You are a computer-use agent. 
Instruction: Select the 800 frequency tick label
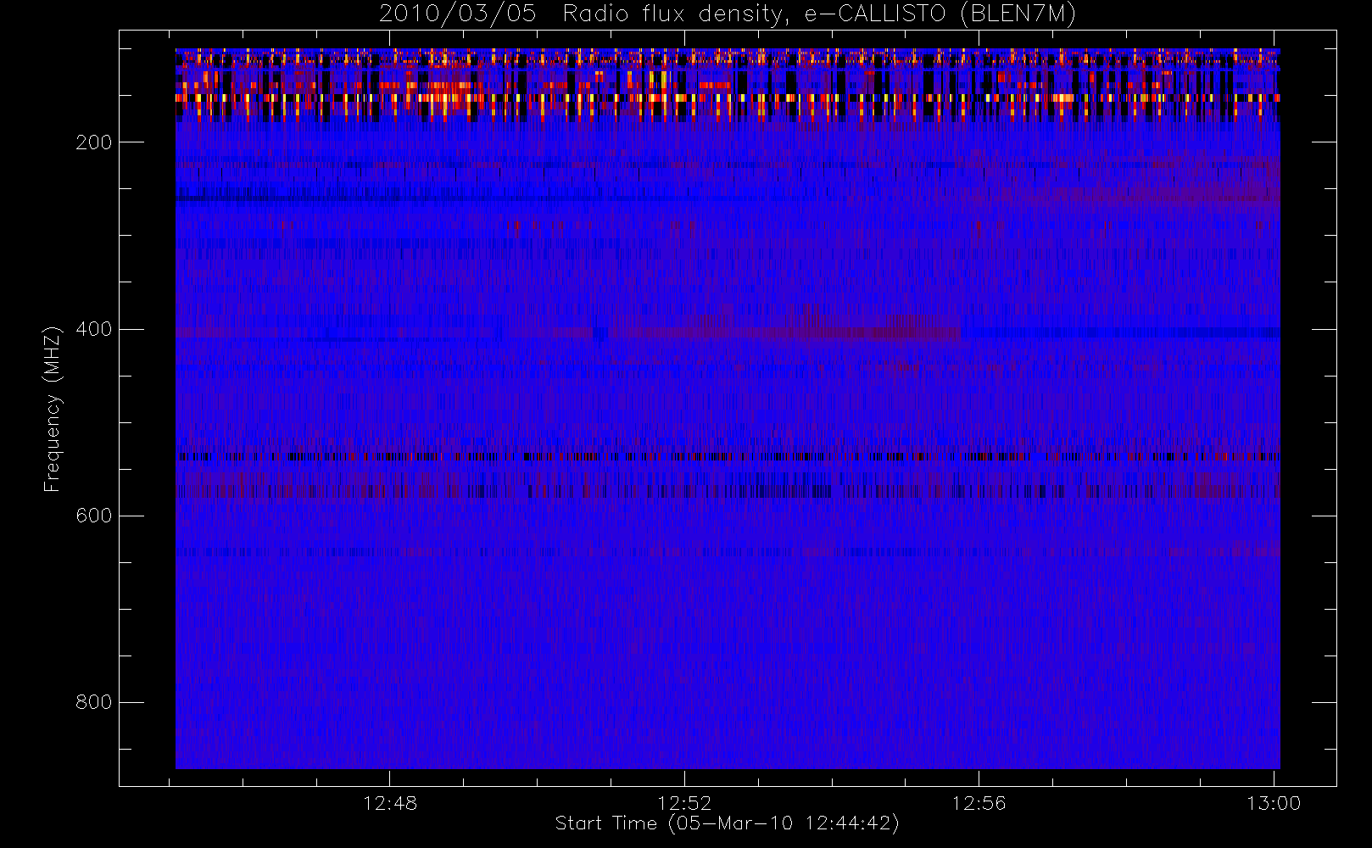tap(93, 702)
